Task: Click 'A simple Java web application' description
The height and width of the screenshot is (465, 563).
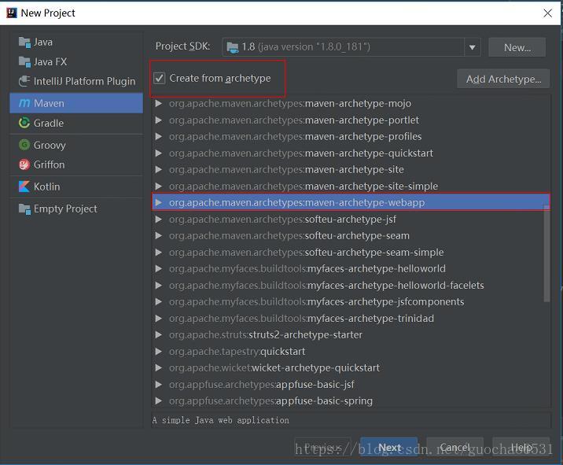Action: coord(220,420)
